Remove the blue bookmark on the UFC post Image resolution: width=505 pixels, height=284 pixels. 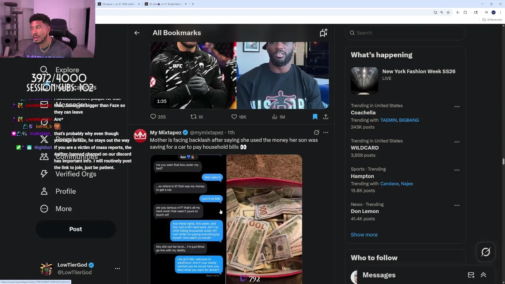[315, 117]
